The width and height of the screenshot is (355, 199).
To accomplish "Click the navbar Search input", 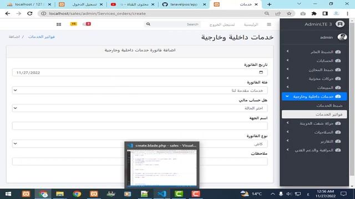I will 175,24.
